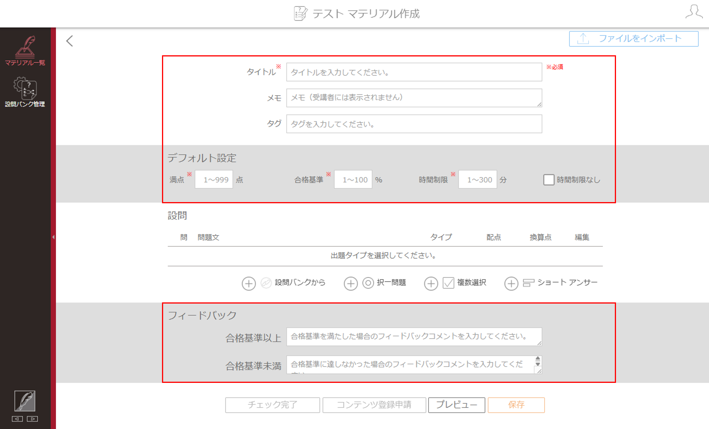The height and width of the screenshot is (429, 709).
Task: Click the plus icon for 複数選択
Action: [431, 283]
